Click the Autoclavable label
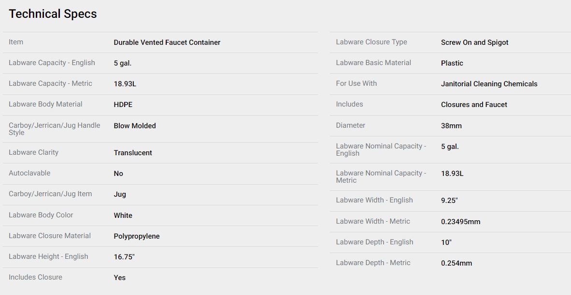 pos(29,173)
